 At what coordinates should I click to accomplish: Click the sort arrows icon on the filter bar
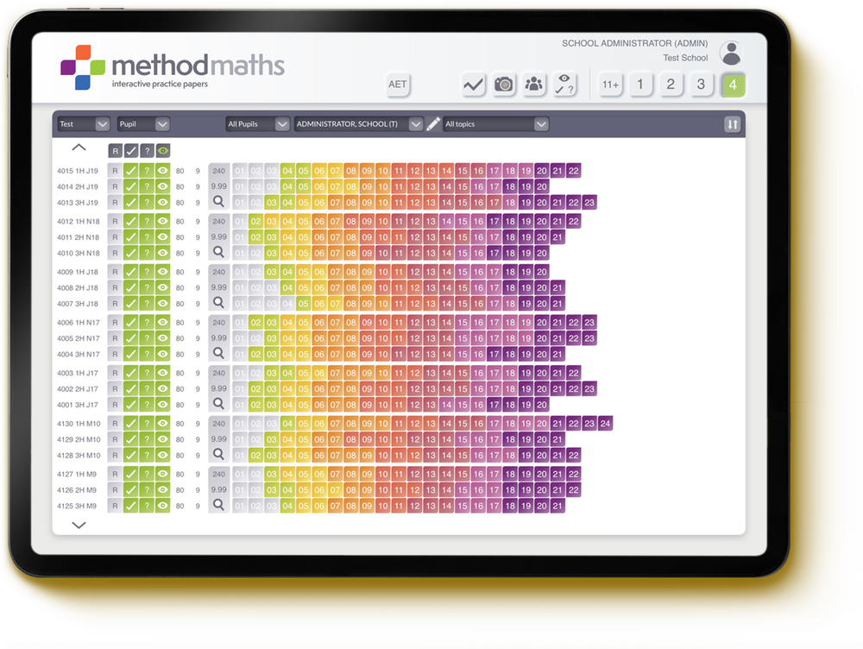point(733,123)
